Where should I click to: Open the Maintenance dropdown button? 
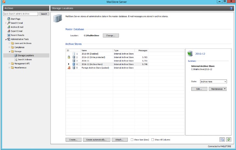[218, 89]
